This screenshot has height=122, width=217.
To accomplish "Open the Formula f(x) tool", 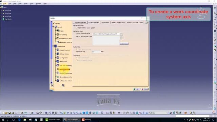I will tap(38, 113).
